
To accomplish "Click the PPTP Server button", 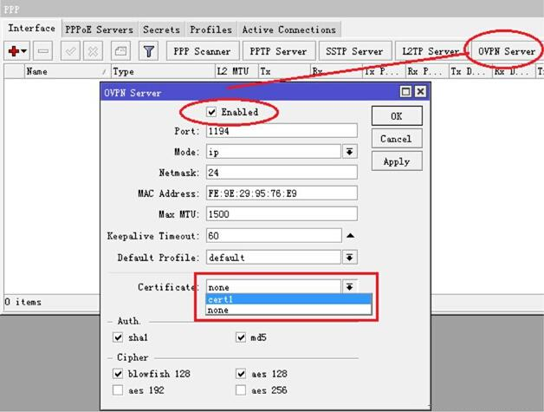I will pyautogui.click(x=277, y=52).
